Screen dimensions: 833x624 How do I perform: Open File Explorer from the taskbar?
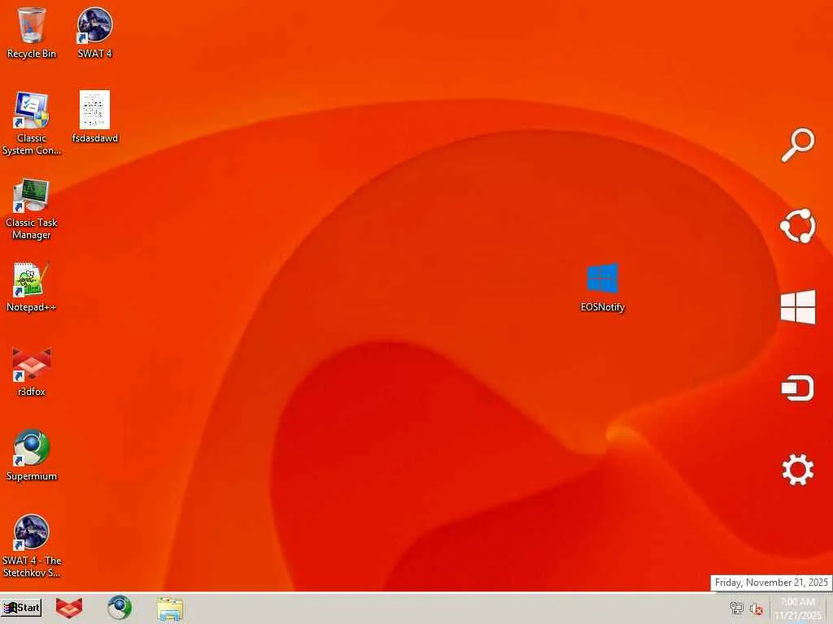click(170, 609)
